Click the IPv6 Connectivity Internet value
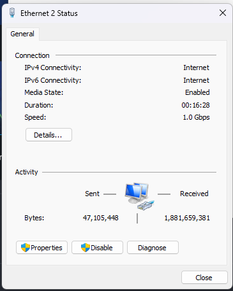233x291 pixels. pos(196,80)
